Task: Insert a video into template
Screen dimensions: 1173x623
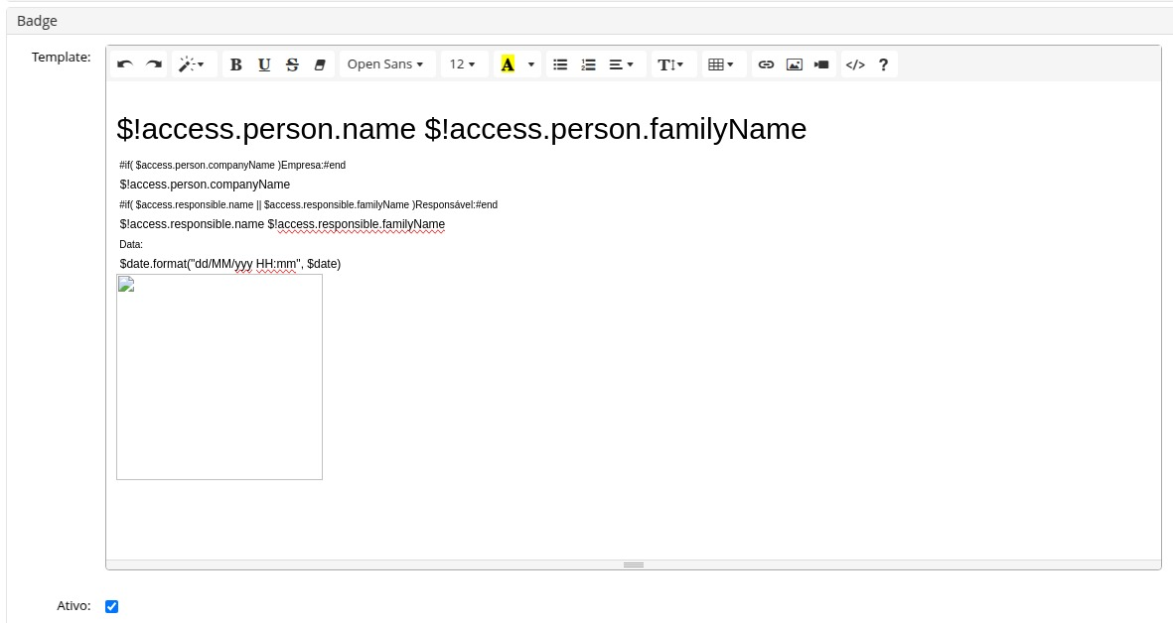Action: 821,64
